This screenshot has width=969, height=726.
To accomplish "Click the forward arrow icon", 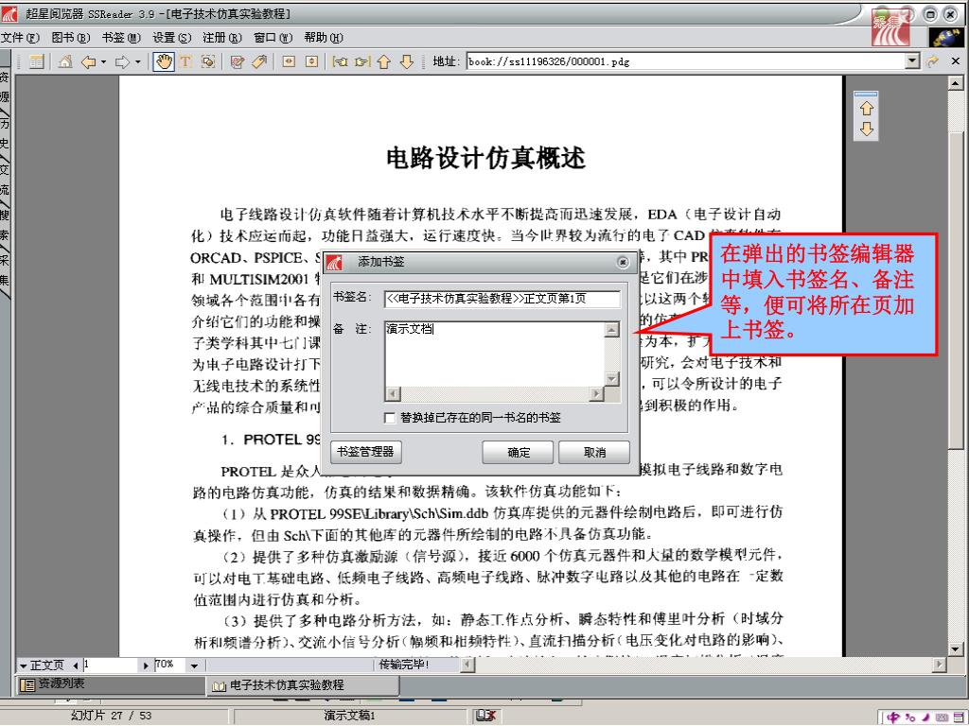I will (122, 61).
